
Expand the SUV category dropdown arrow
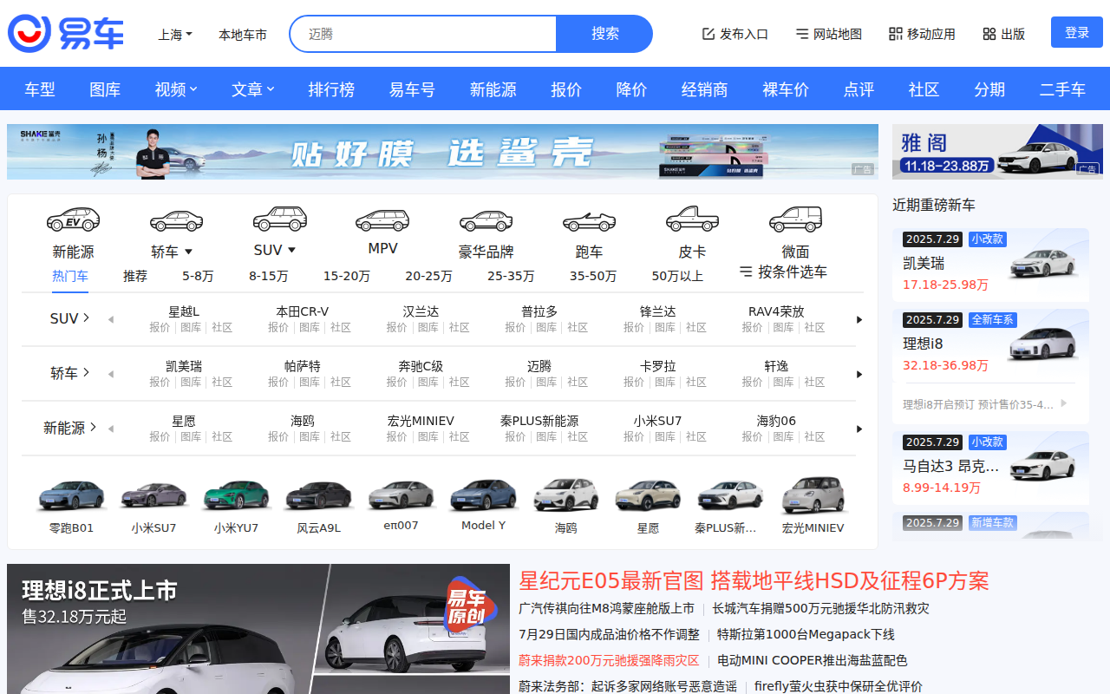click(291, 250)
